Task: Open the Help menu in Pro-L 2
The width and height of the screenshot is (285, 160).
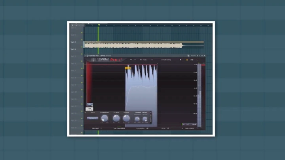Action: tap(192, 60)
